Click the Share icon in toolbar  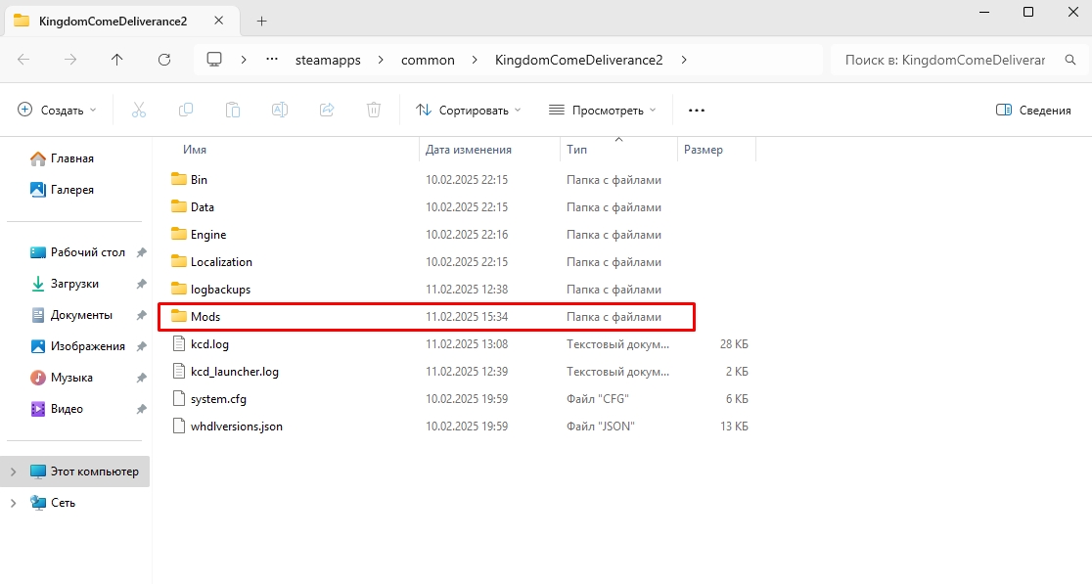(x=327, y=110)
